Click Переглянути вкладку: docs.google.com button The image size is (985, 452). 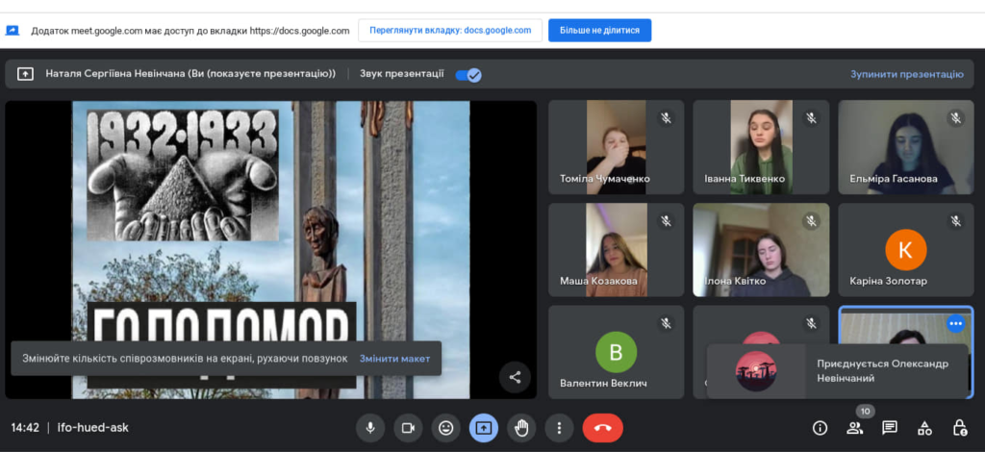tap(450, 30)
